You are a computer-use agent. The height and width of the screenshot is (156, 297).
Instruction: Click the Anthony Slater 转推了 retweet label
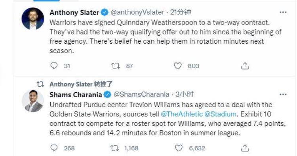pyautogui.click(x=81, y=84)
